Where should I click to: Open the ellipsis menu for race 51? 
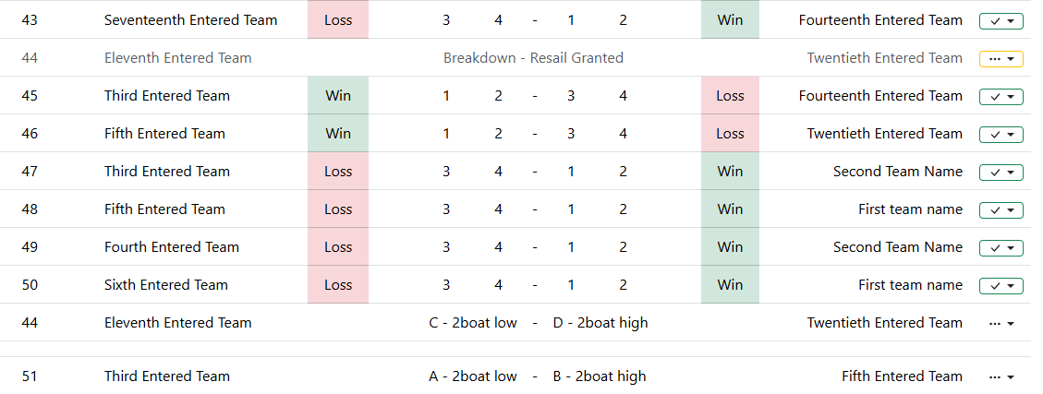click(x=1001, y=376)
